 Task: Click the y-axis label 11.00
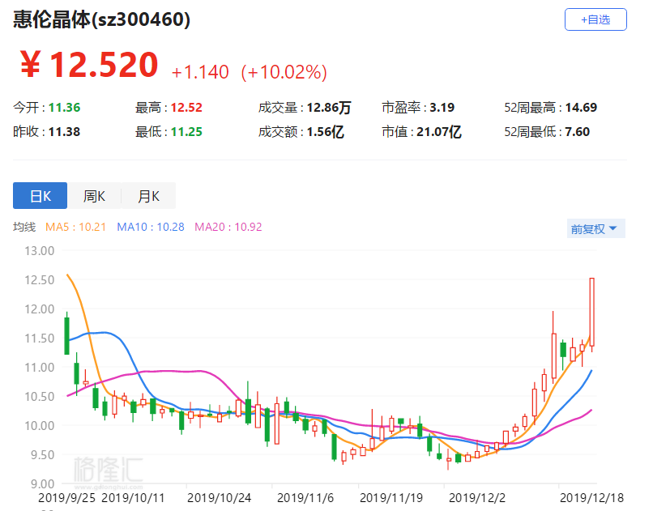point(39,368)
